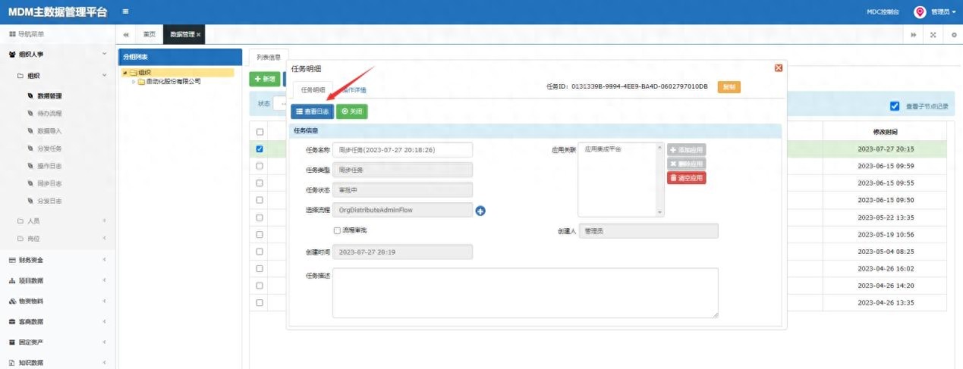Close the 数据管理 tab with its x
The image size is (963, 369).
point(199,35)
